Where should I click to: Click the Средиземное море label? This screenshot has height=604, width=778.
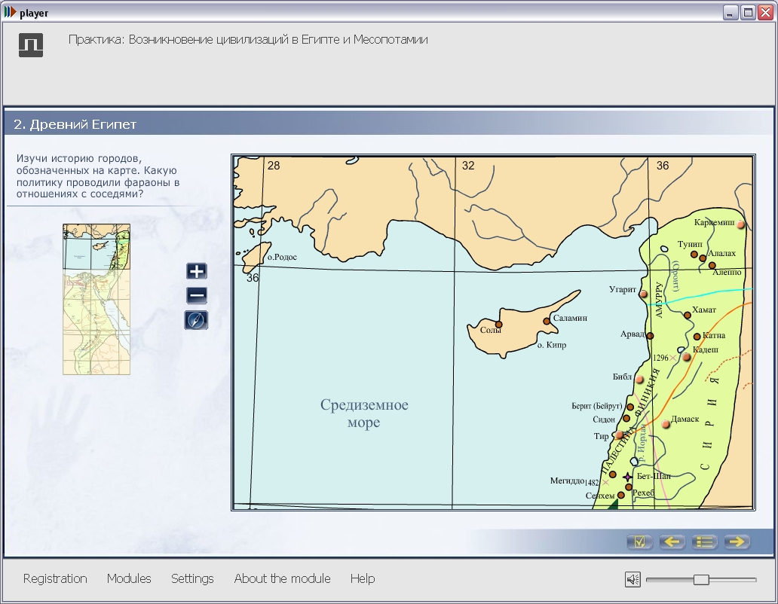pos(364,413)
